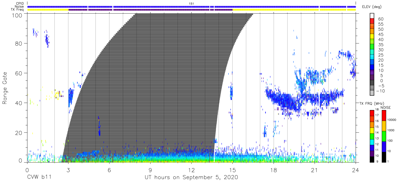The image size is (400, 184).
Task: Click the CVW b11 radar label
Action: click(x=39, y=177)
